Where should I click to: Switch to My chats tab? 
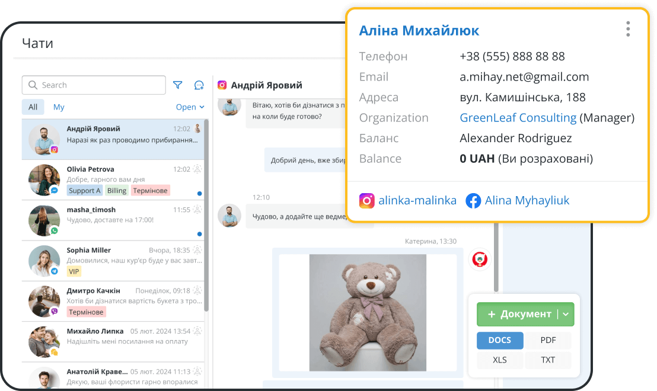59,107
